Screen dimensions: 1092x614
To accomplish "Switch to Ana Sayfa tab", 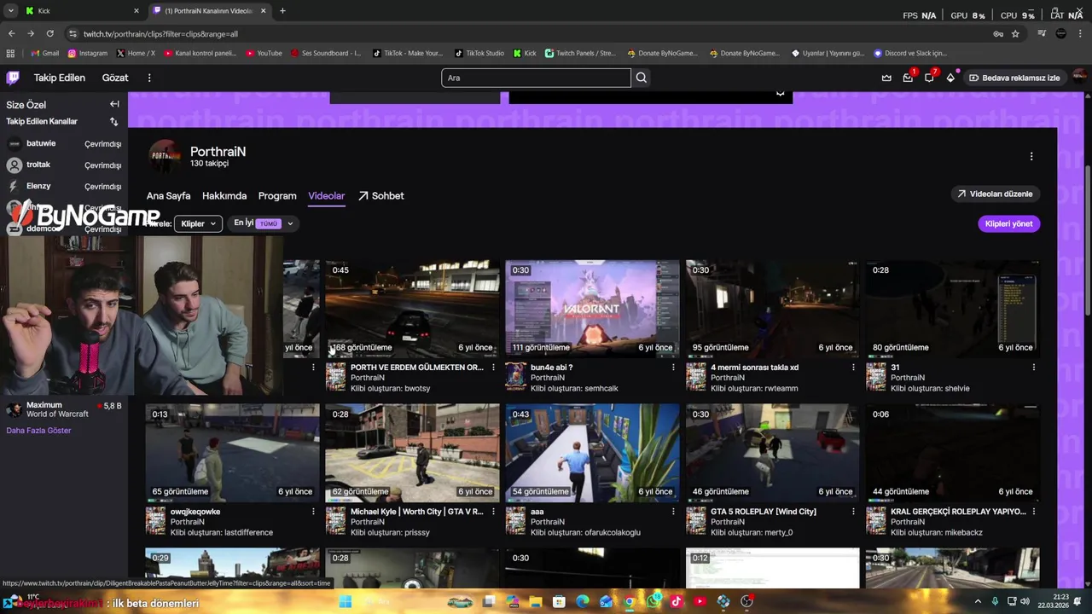I will tap(168, 196).
